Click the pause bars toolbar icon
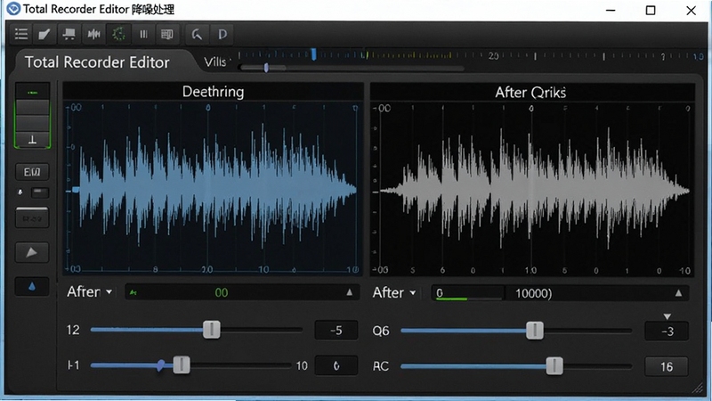This screenshot has height=401, width=712. [x=143, y=34]
